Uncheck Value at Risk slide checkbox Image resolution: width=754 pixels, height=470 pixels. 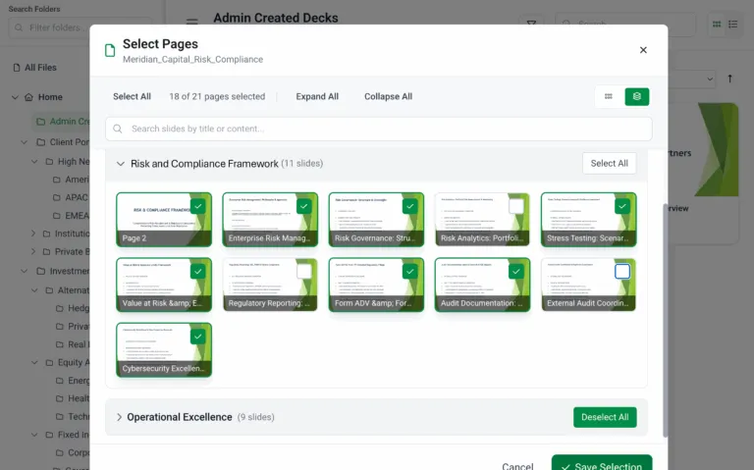(x=197, y=272)
